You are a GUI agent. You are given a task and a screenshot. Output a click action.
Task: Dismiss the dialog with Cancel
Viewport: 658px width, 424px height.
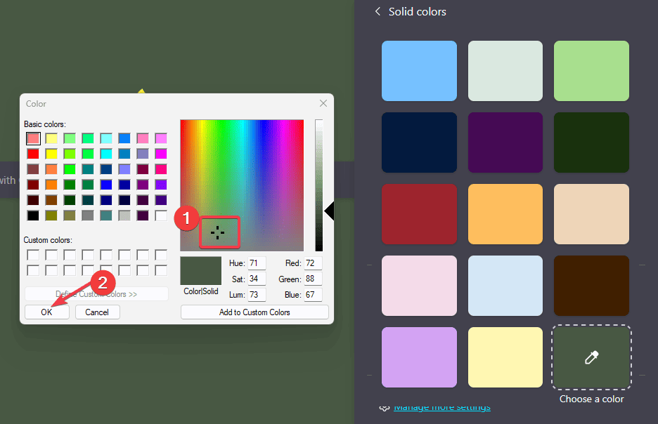pyautogui.click(x=97, y=312)
